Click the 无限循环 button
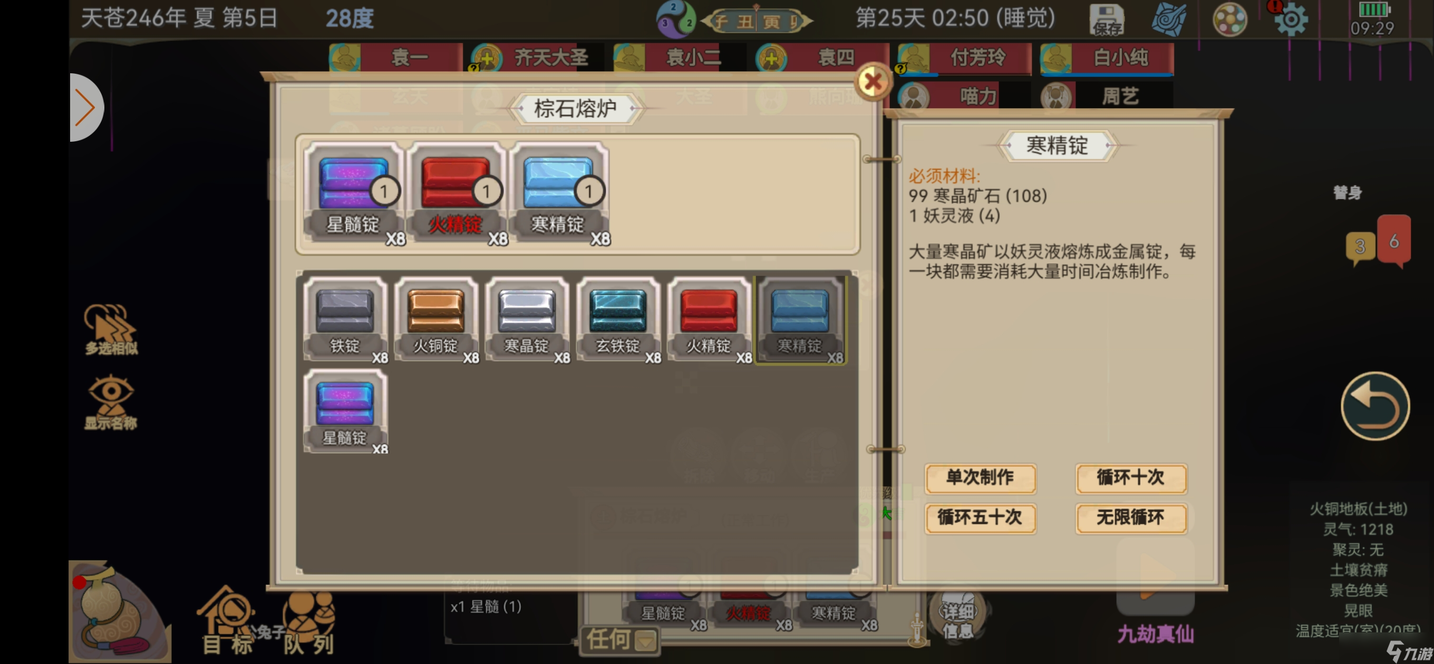 coord(1131,518)
